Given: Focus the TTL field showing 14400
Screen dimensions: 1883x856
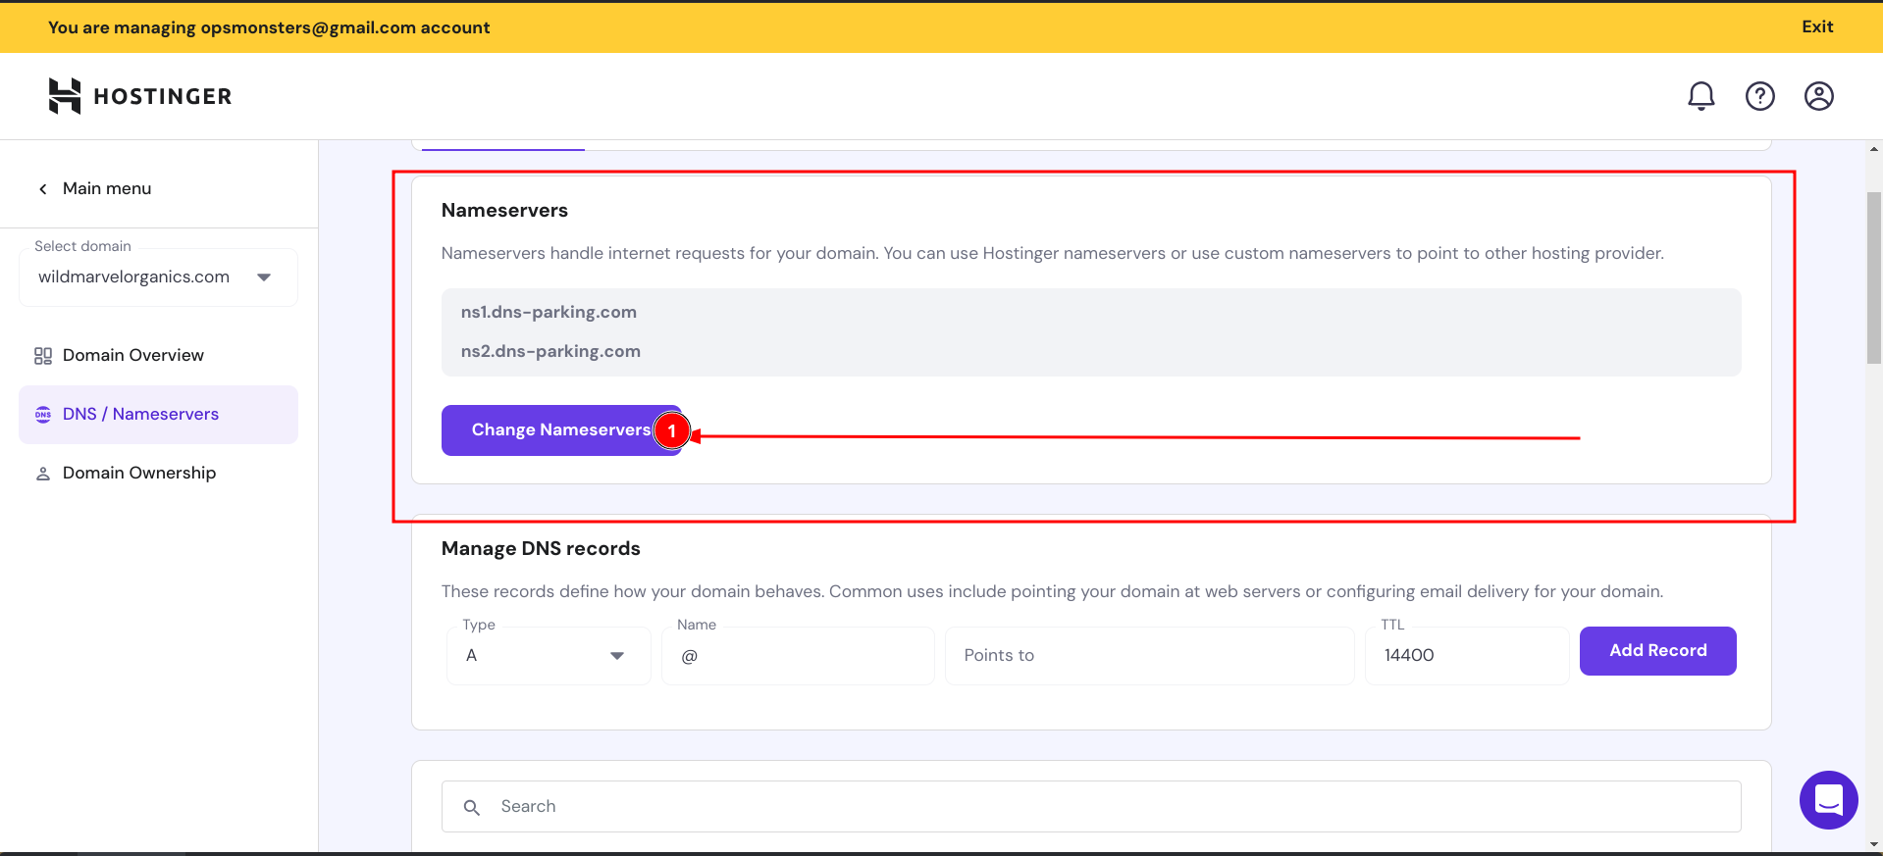Looking at the screenshot, I should click(1465, 656).
